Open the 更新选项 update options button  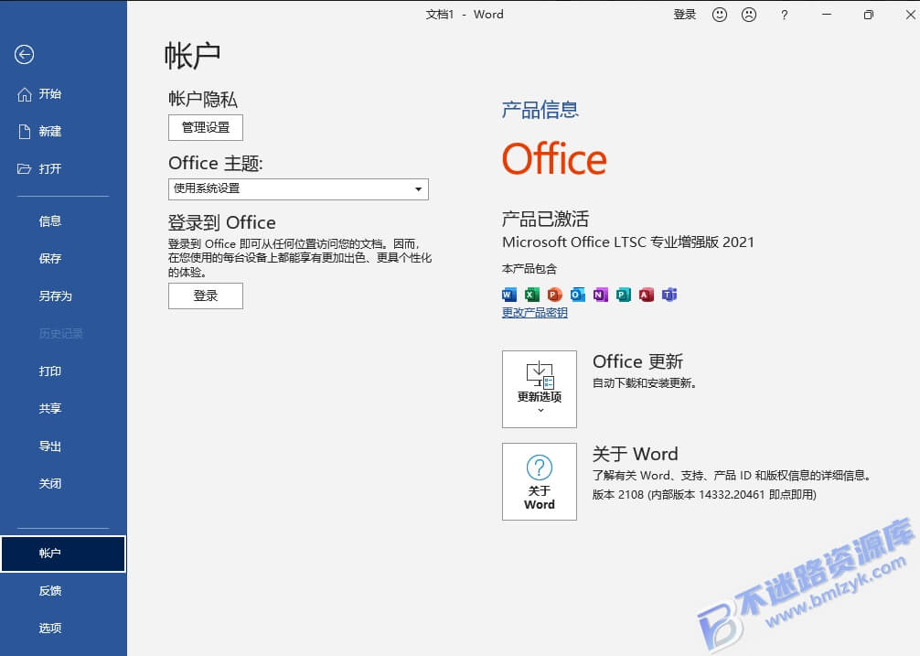tap(540, 389)
